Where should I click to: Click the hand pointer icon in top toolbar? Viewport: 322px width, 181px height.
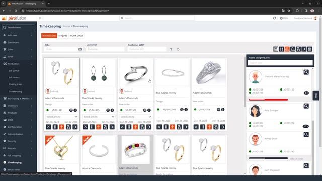coord(298,49)
